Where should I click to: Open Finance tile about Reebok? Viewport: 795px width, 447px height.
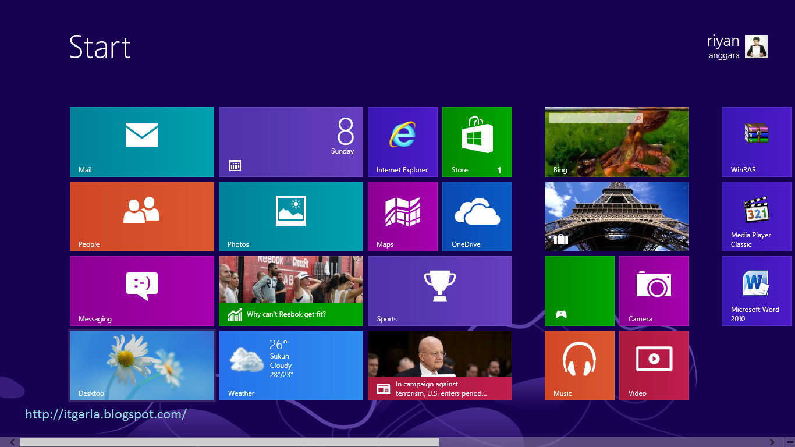point(291,291)
